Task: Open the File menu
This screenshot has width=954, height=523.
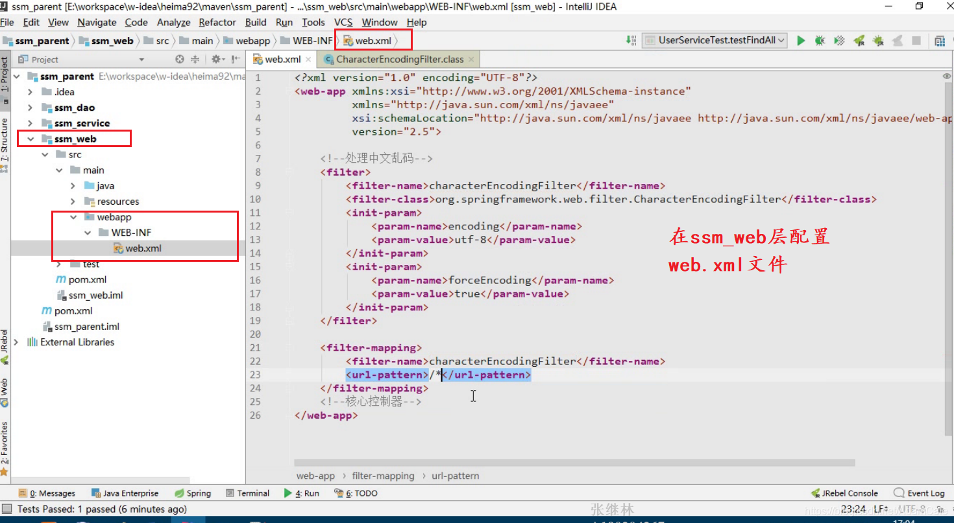Action: [x=7, y=22]
